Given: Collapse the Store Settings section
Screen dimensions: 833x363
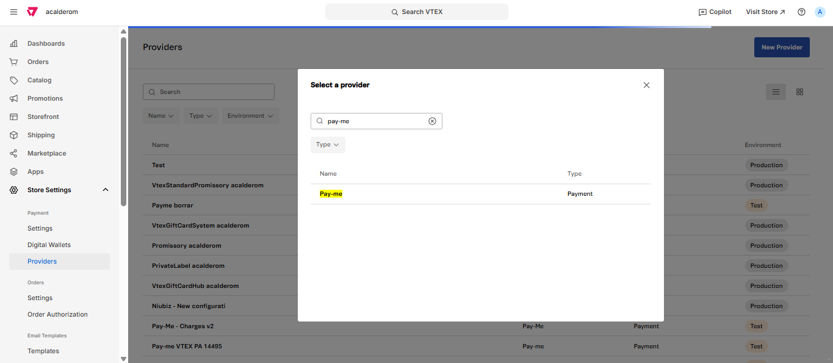Looking at the screenshot, I should (x=105, y=190).
